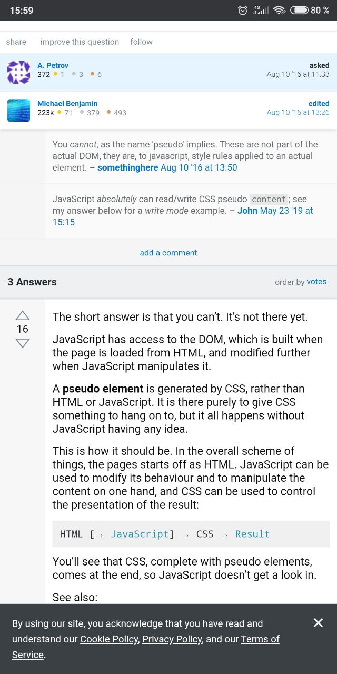Downvote the first answer
The height and width of the screenshot is (674, 337).
(22, 343)
